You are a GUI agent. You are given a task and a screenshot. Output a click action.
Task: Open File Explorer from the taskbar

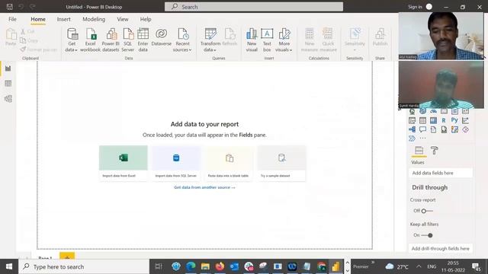coord(205,266)
